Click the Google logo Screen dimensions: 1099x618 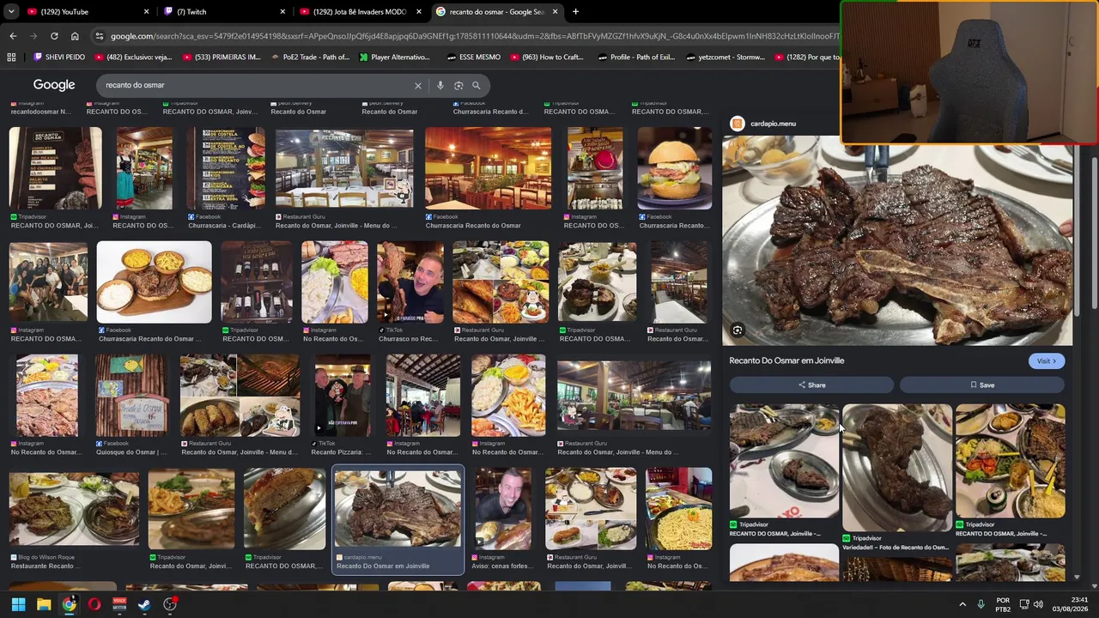[x=54, y=85]
